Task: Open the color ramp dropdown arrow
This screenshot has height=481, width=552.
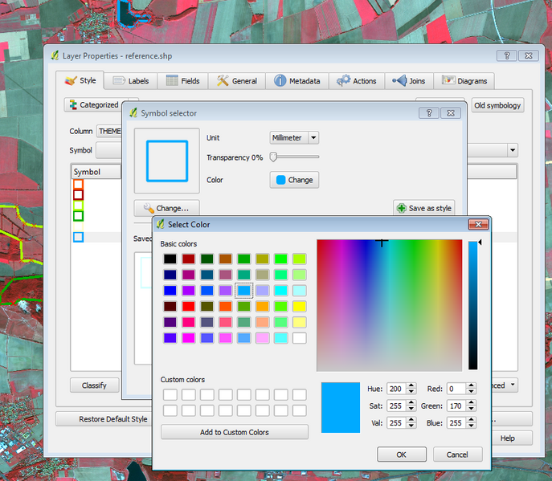Action: coord(513,150)
